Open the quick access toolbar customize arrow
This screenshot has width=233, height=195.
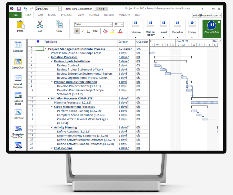(x=113, y=9)
